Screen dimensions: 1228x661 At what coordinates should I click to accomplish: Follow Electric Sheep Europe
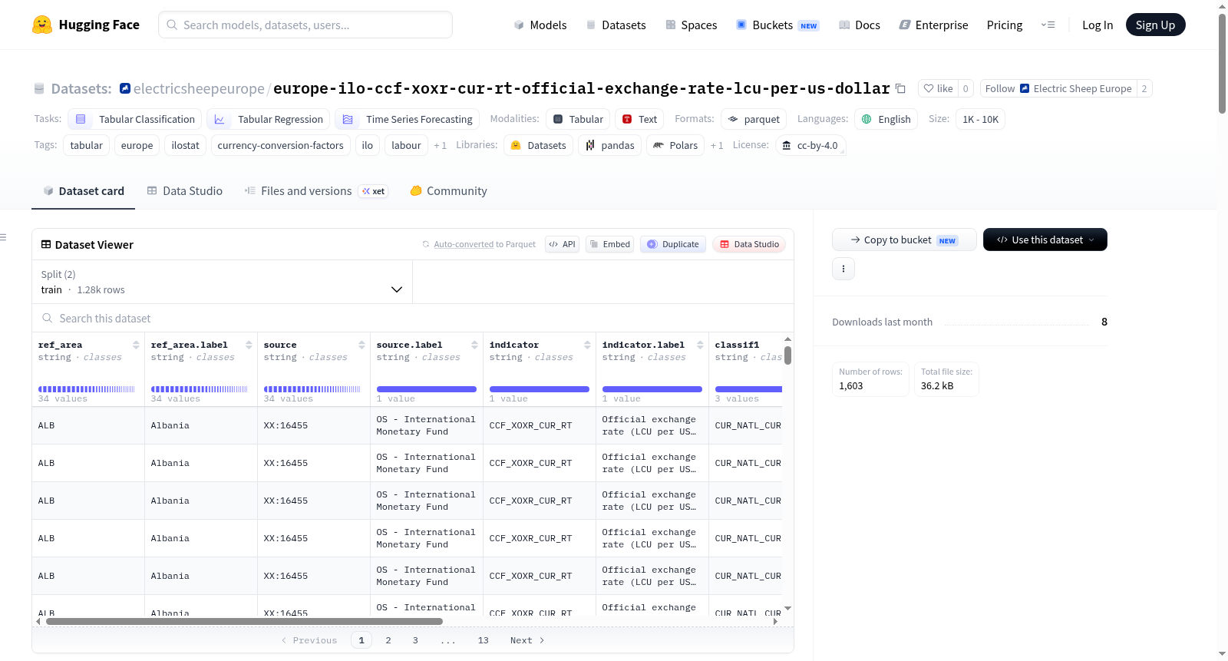coord(1058,89)
